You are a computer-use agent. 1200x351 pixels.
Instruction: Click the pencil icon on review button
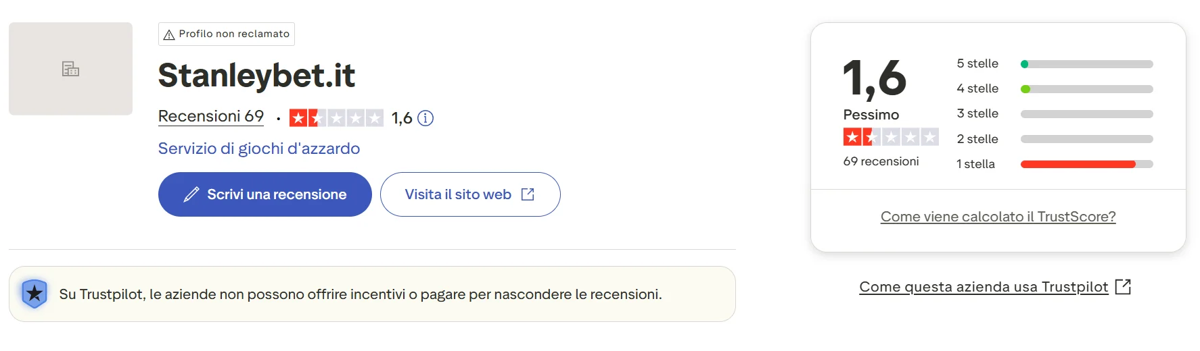[191, 194]
